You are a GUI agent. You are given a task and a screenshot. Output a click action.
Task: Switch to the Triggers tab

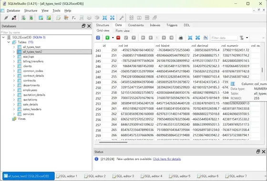pyautogui.click(x=172, y=25)
